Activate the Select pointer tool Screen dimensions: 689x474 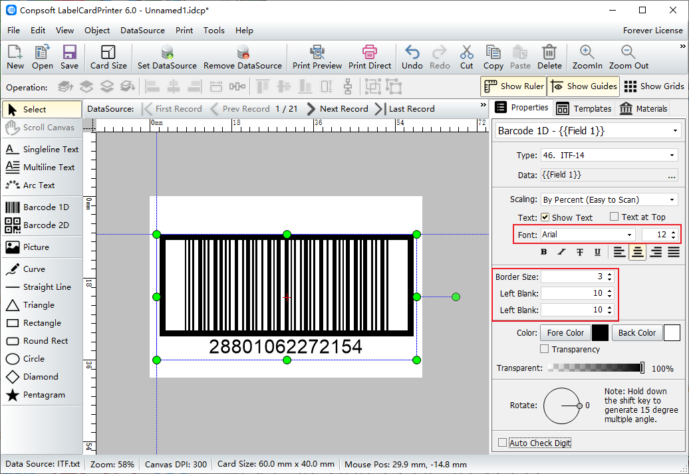42,110
